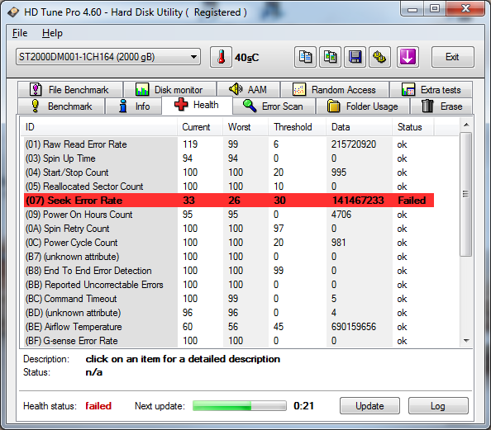491x430 pixels.
Task: Select the (BC) Command Timeout row
Action: pos(229,299)
